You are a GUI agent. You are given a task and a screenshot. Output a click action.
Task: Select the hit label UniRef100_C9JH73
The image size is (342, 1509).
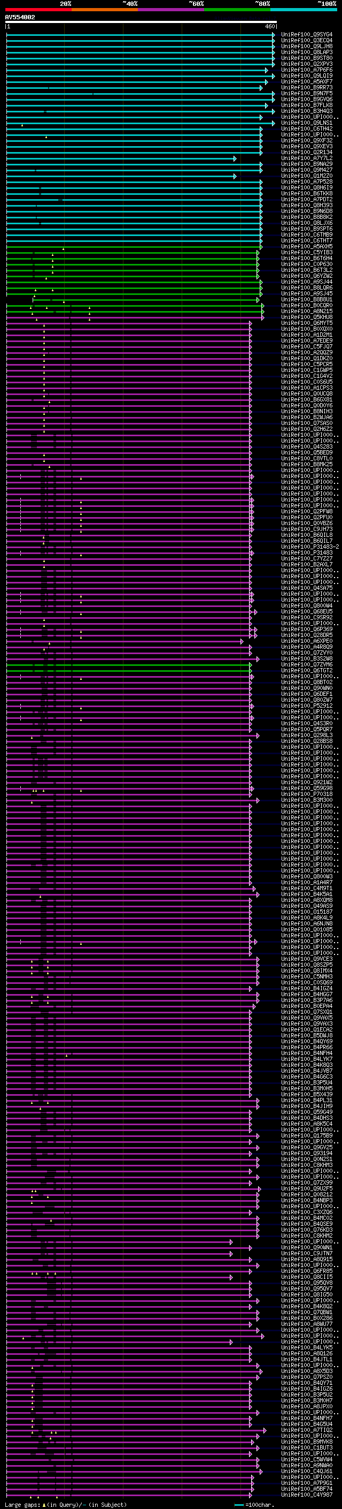[x=307, y=529]
